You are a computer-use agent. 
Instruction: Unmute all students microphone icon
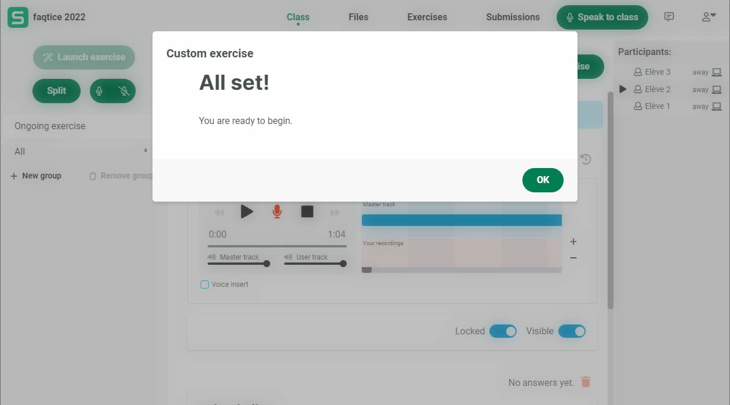coord(99,91)
